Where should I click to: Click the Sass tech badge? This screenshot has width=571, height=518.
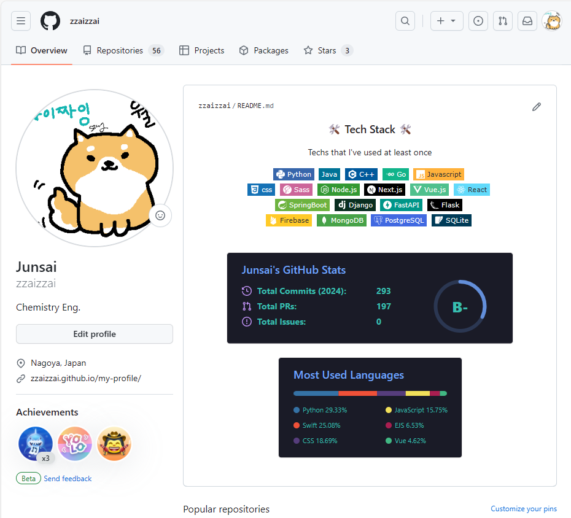(296, 190)
